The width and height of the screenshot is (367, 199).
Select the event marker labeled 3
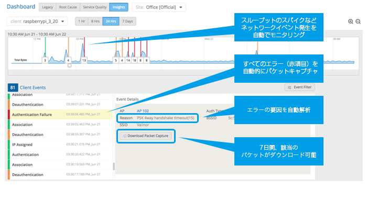tap(45, 60)
